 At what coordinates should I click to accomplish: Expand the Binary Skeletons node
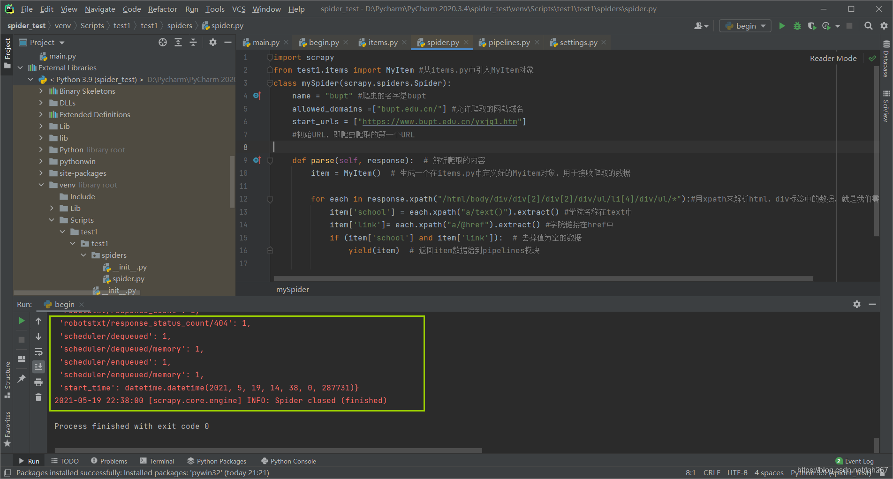(41, 91)
